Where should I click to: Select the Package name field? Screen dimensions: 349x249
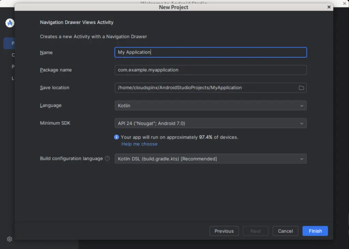tap(210, 70)
